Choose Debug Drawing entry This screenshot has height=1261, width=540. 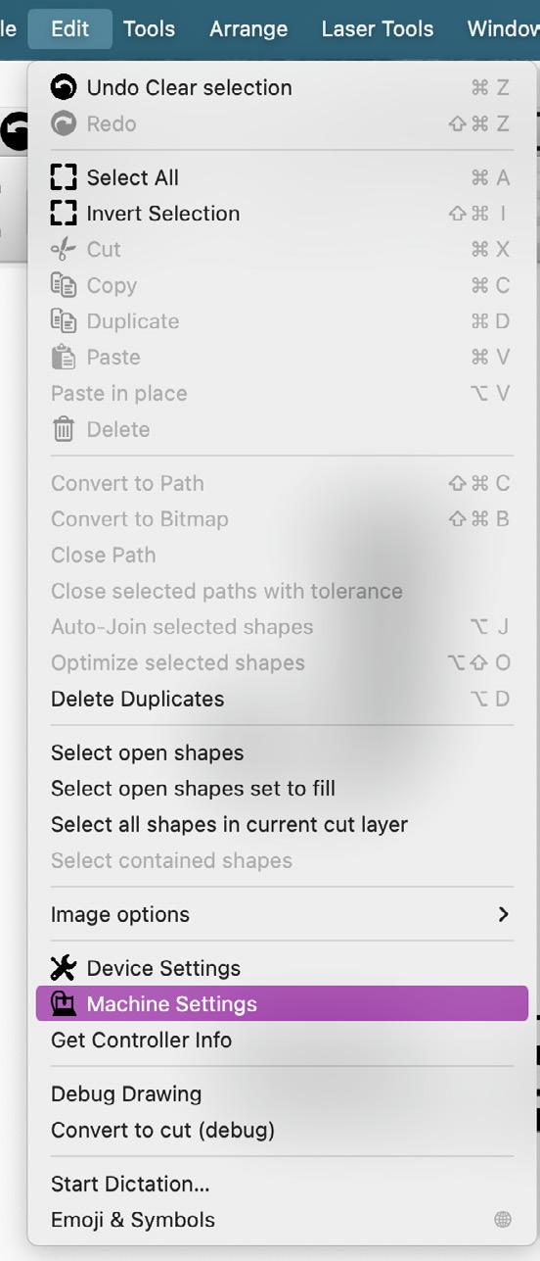point(282,1093)
